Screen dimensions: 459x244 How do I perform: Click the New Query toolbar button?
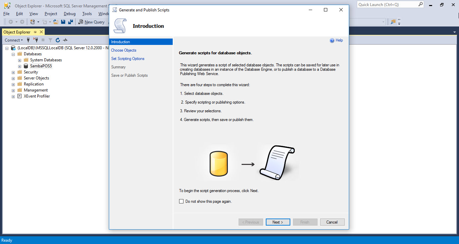(91, 22)
